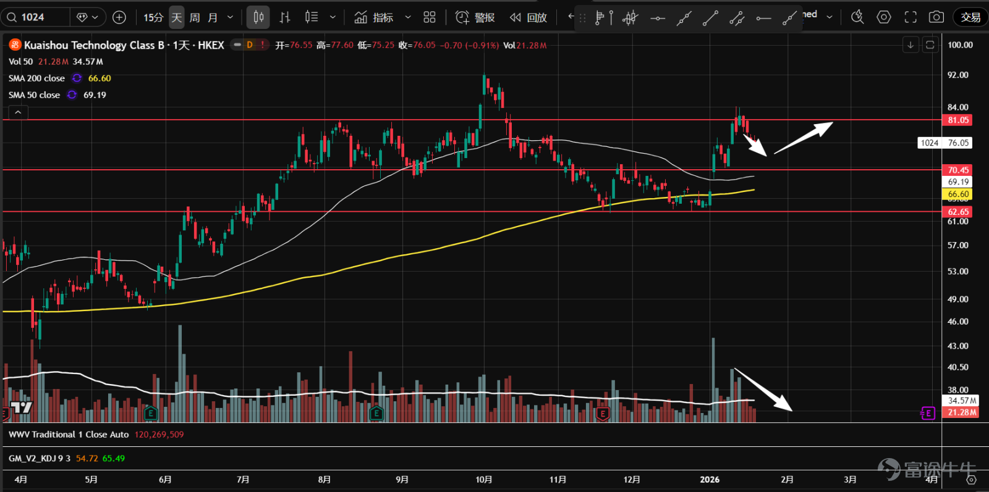
Task: Click the SMA 200 close refresh icon
Action: tap(77, 78)
